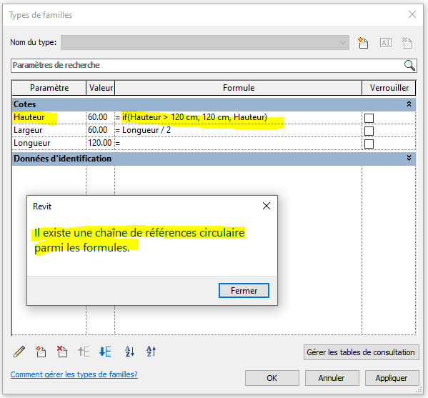Toggle the Verrouiller checkbox for Hauteur

369,118
